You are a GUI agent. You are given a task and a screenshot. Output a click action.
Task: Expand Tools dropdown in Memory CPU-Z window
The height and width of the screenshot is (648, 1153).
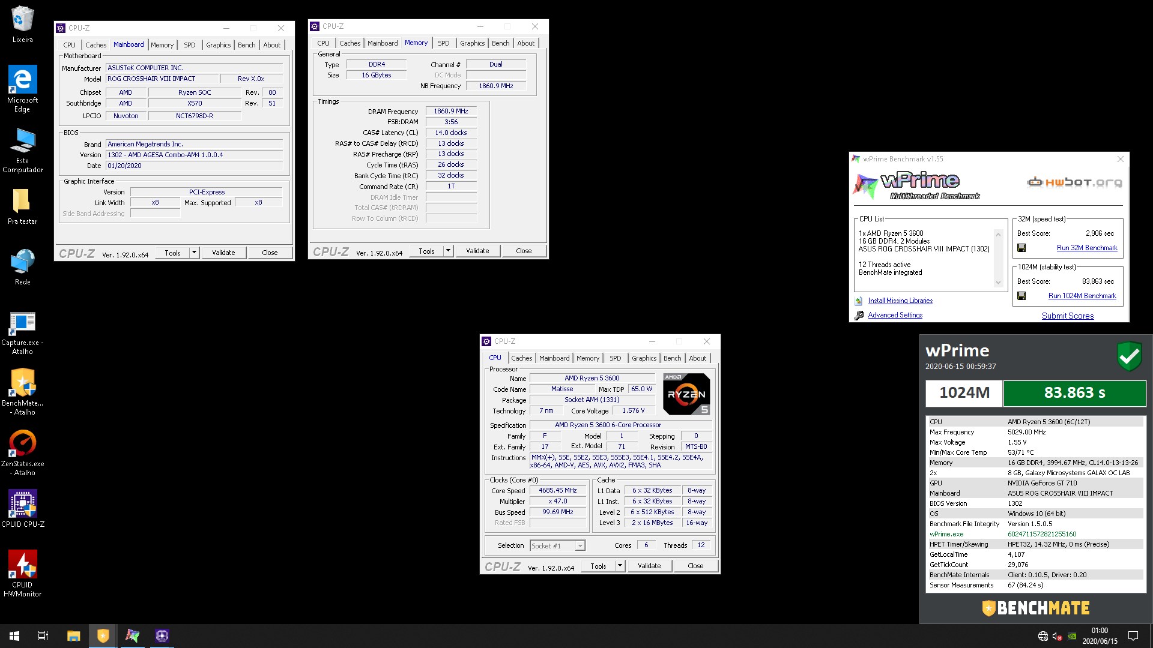click(x=448, y=251)
